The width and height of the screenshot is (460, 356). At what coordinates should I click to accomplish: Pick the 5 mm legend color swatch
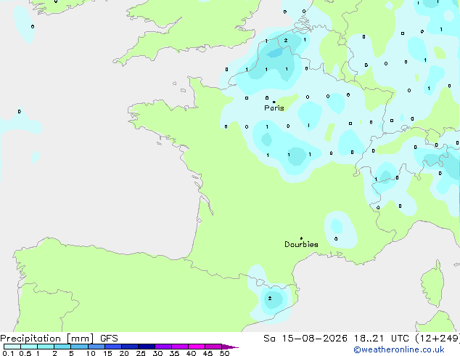coord(79,347)
